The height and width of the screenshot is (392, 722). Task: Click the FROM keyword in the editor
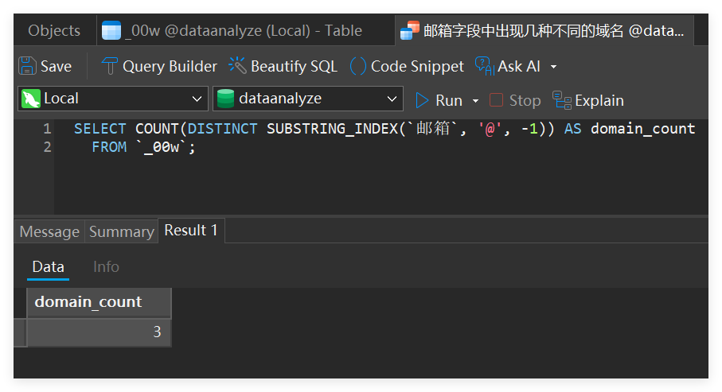click(x=109, y=147)
